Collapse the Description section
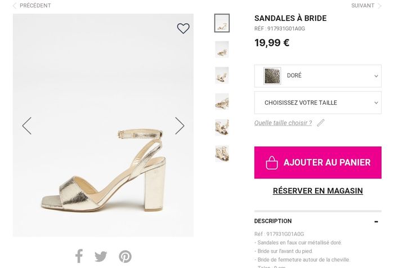This screenshot has height=268, width=394. [x=376, y=221]
